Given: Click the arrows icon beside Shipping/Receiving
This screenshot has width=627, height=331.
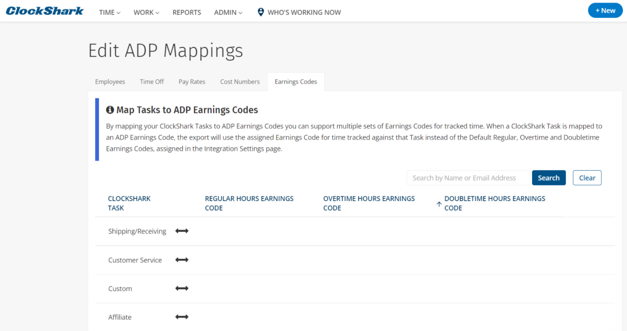Looking at the screenshot, I should pos(182,231).
